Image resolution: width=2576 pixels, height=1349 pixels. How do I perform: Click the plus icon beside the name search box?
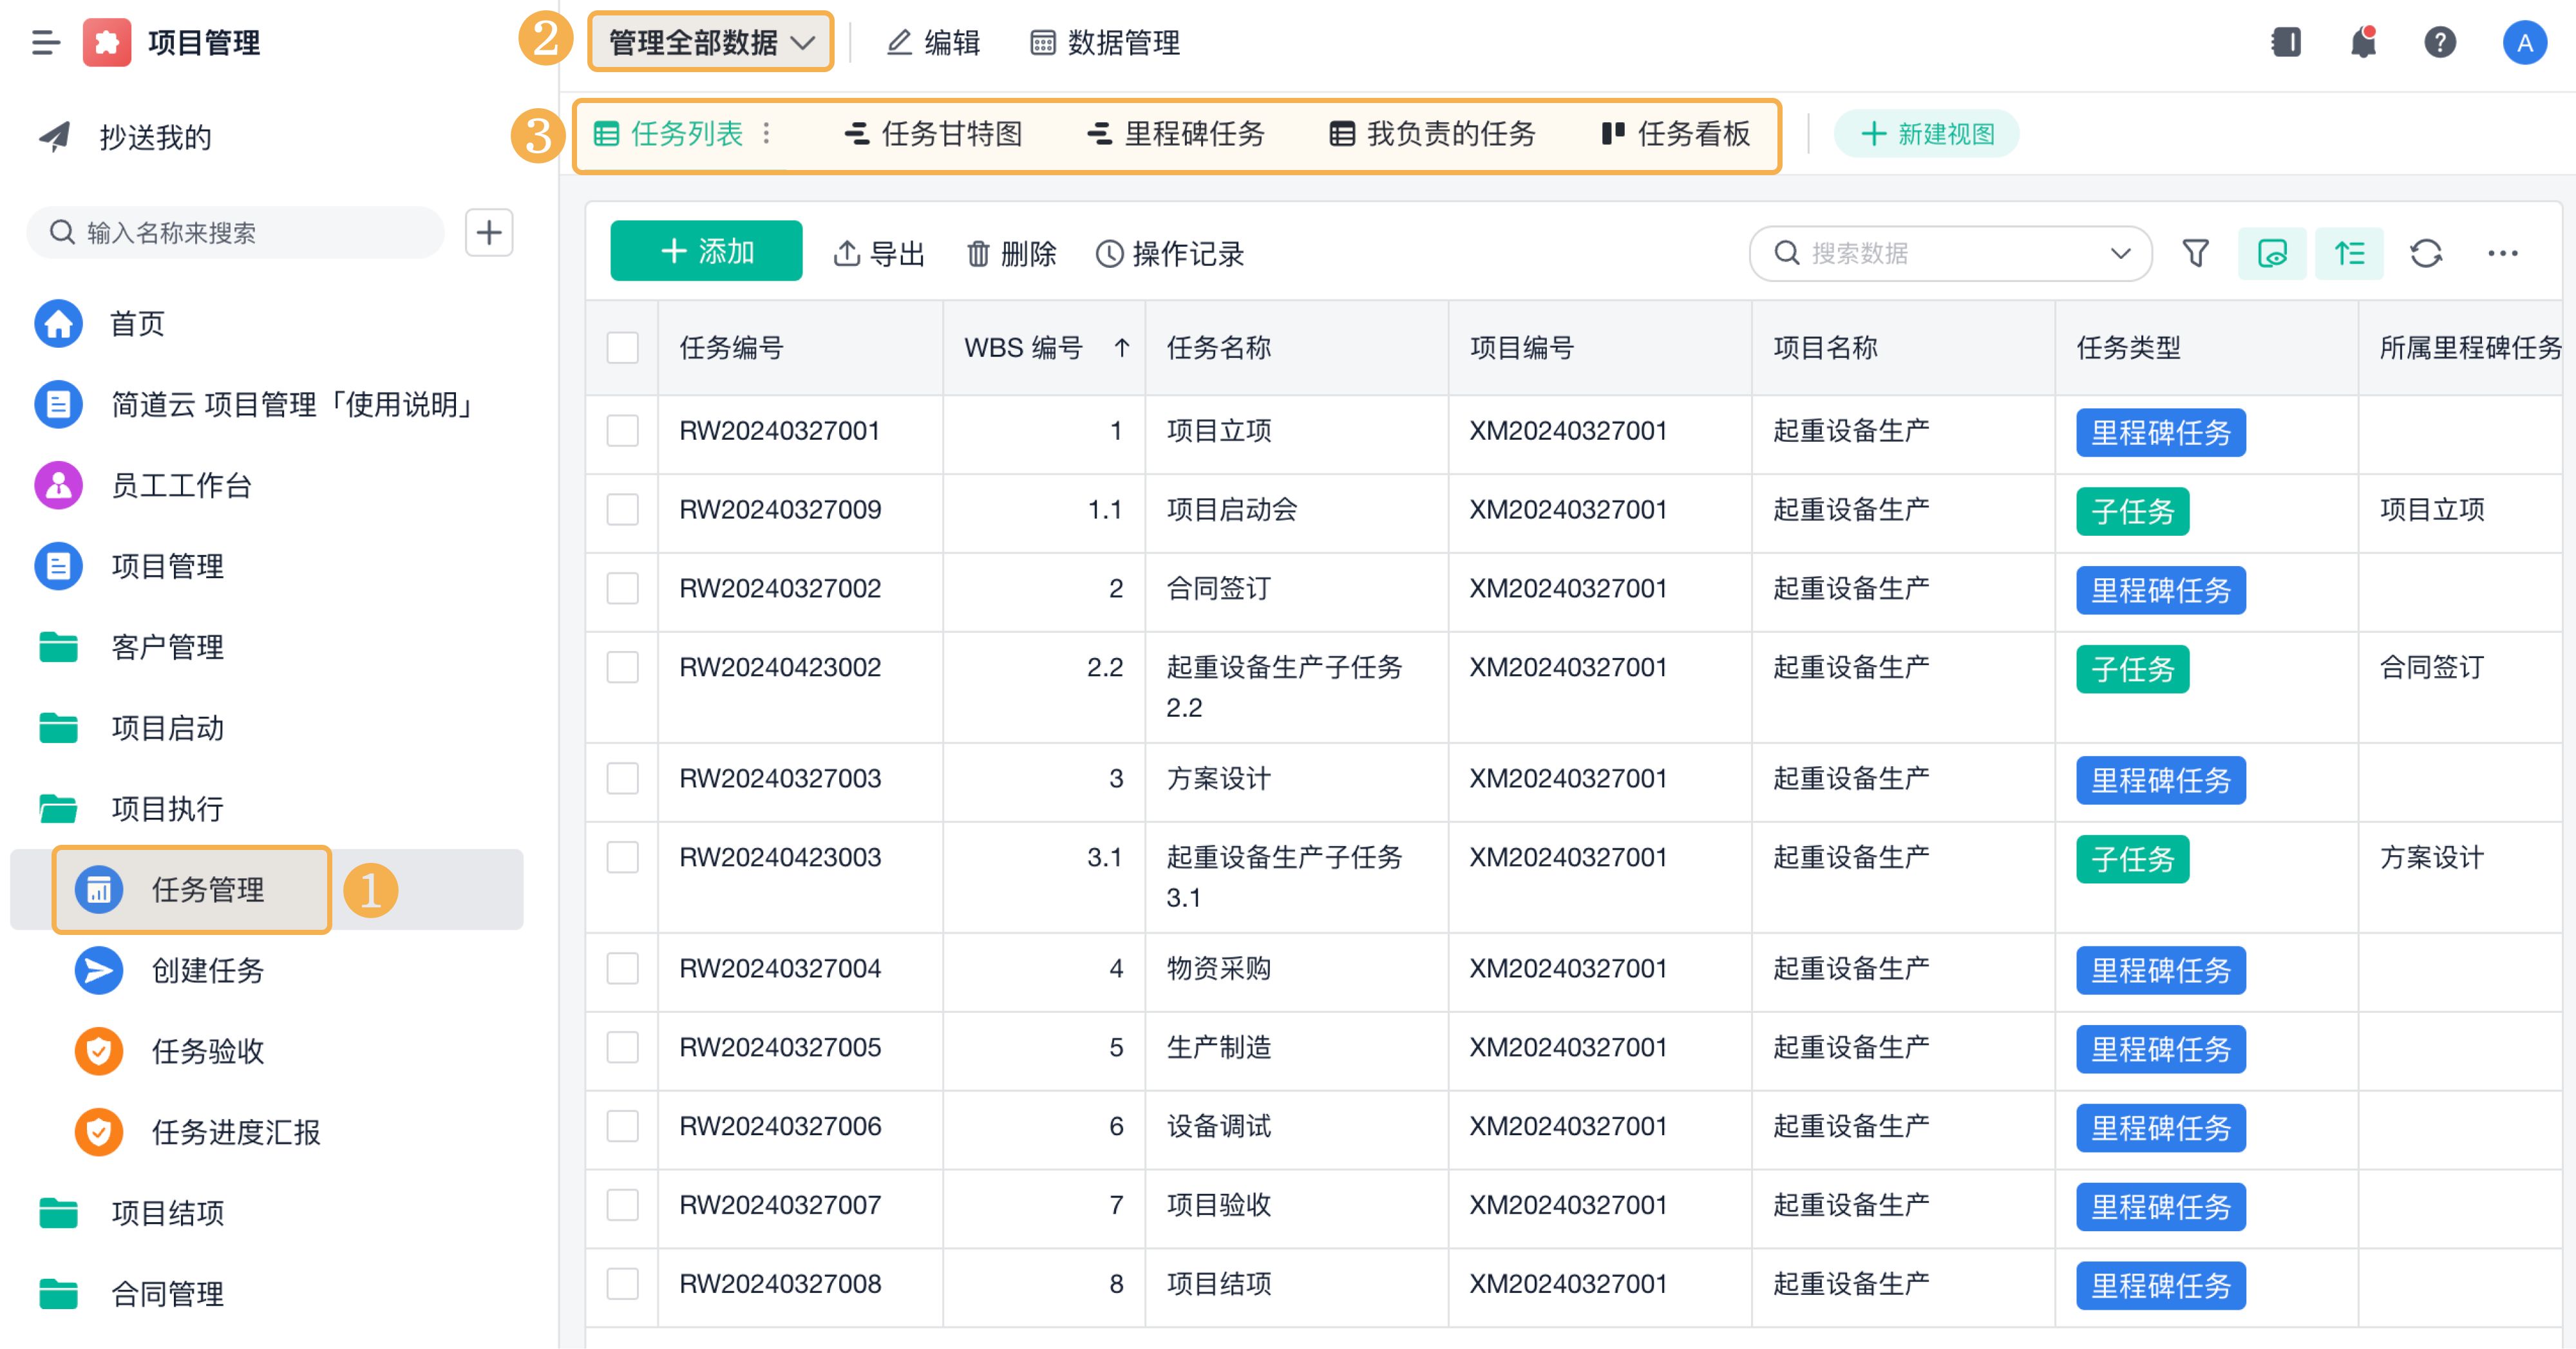488,232
